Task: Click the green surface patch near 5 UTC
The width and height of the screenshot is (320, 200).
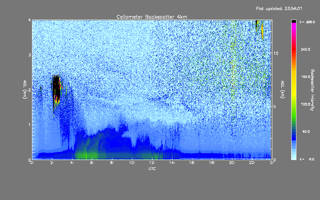Action: click(x=87, y=155)
